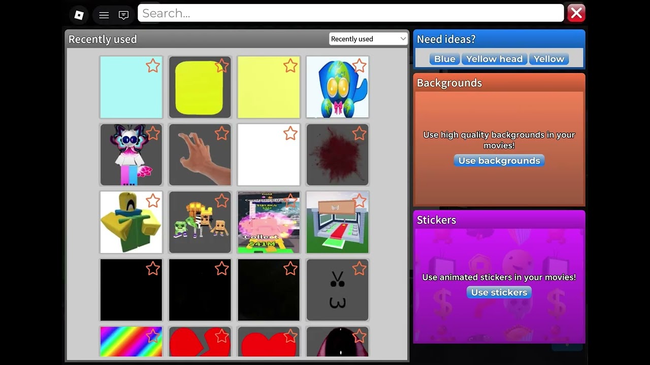Pick the bird room screenshot image
Image resolution: width=650 pixels, height=365 pixels.
tap(337, 222)
